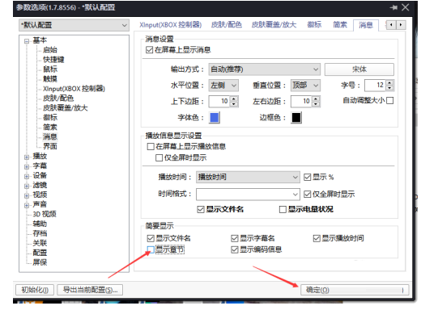Enable 在屏幕上显示播放信息 checkbox

(151, 146)
